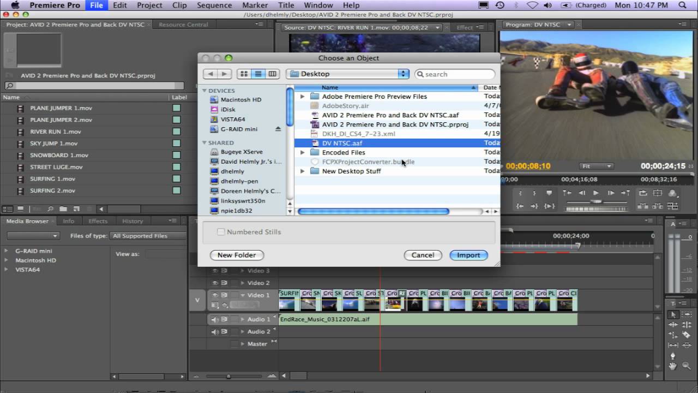Eject the G-RAID mini drive
Viewport: 698px width, 393px height.
278,129
